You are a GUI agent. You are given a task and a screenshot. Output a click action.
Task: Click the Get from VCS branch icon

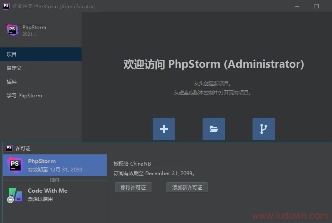pyautogui.click(x=264, y=129)
